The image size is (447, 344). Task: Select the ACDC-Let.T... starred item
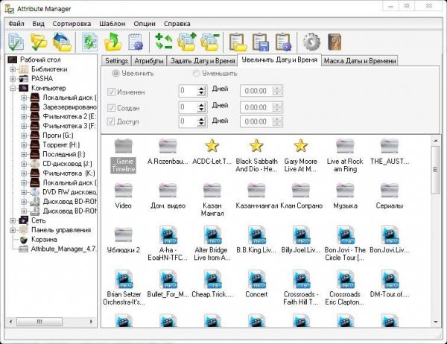pos(212,153)
